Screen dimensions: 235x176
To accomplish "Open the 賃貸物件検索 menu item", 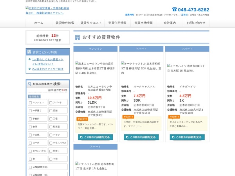I will coord(65,23).
